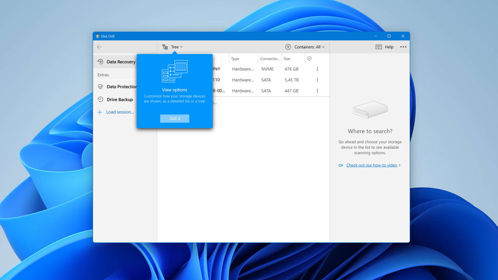The height and width of the screenshot is (280, 498).
Task: Click the Disk Drill app icon in title bar
Action: [x=98, y=36]
